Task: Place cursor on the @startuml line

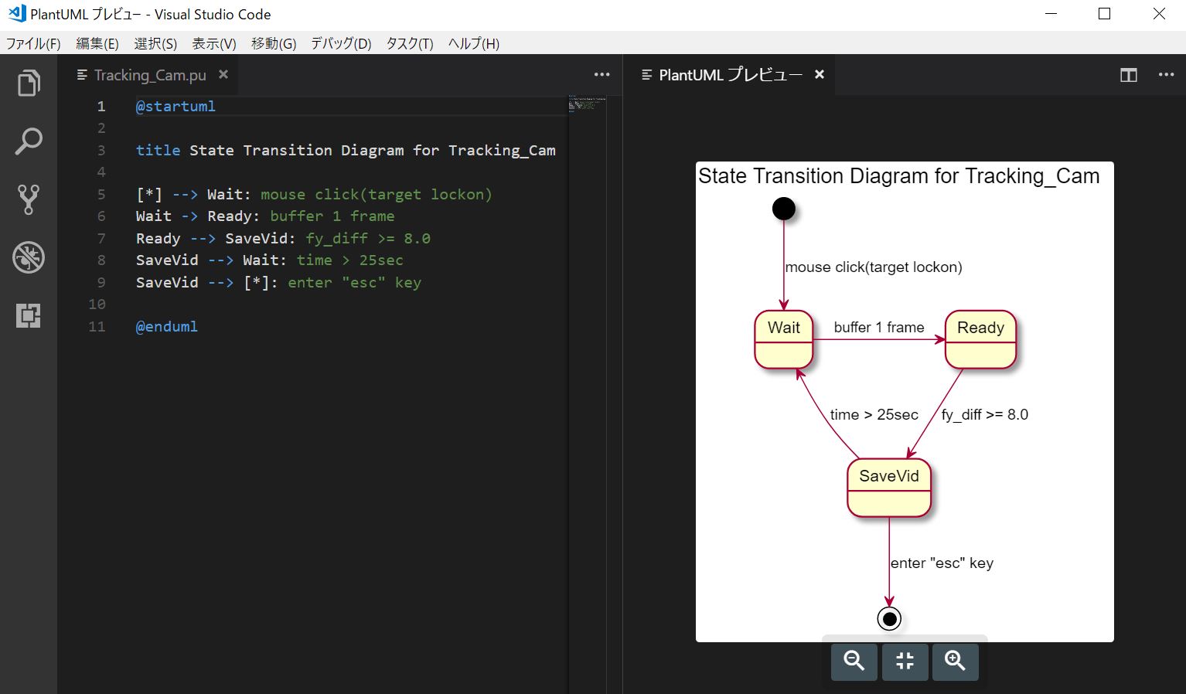Action: click(176, 106)
